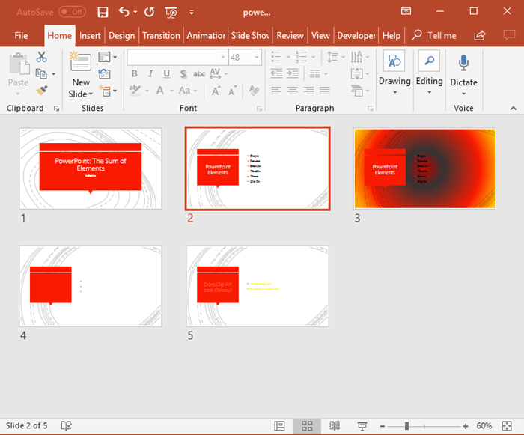Switch to Normal view in status bar
Screen dimensions: 524x435
pyautogui.click(x=279, y=425)
